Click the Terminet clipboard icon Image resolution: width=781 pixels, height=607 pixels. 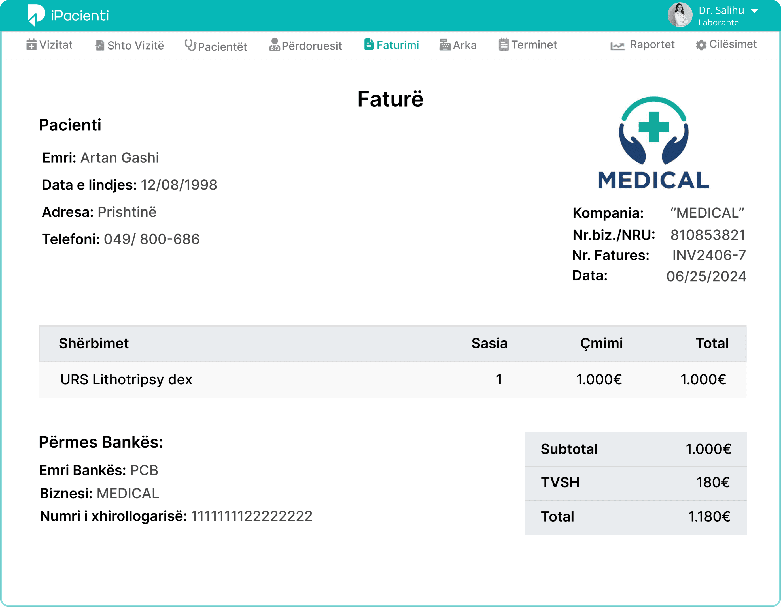point(504,45)
